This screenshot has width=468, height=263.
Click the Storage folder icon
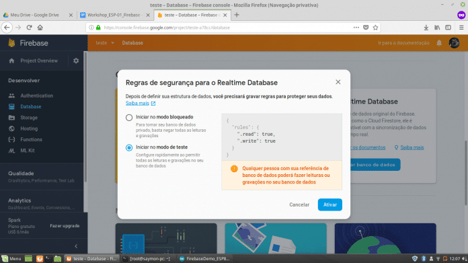(11, 118)
